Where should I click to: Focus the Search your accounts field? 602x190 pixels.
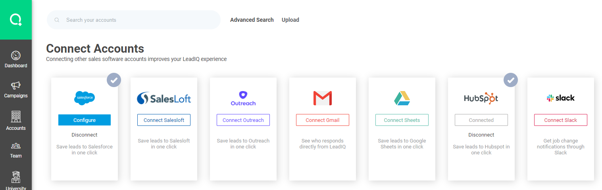coord(139,20)
